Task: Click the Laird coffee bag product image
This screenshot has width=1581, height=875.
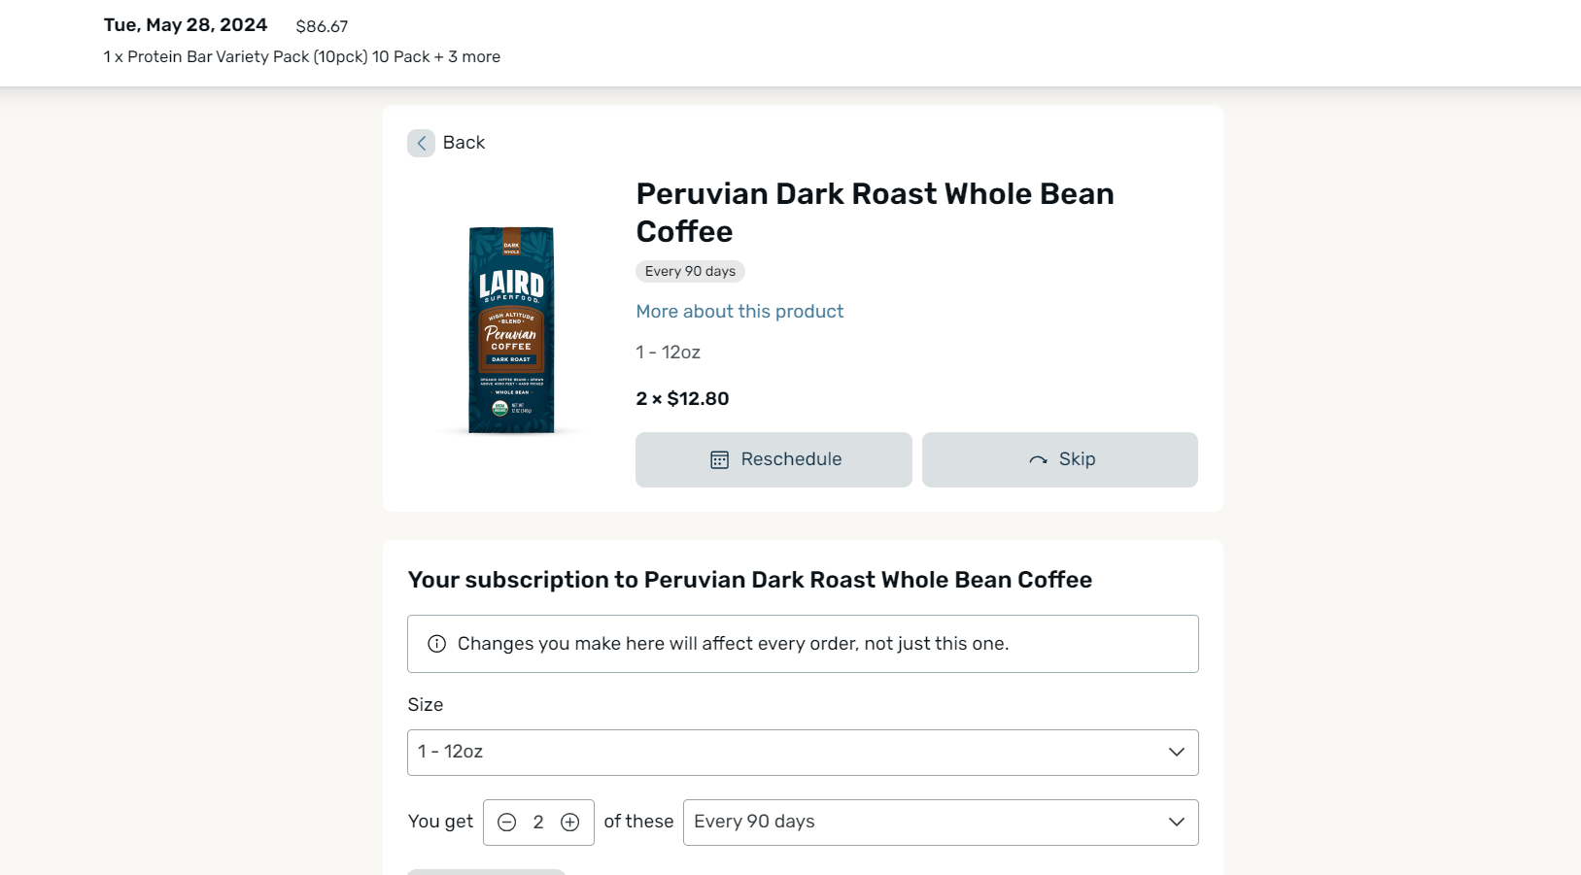Action: coord(511,330)
